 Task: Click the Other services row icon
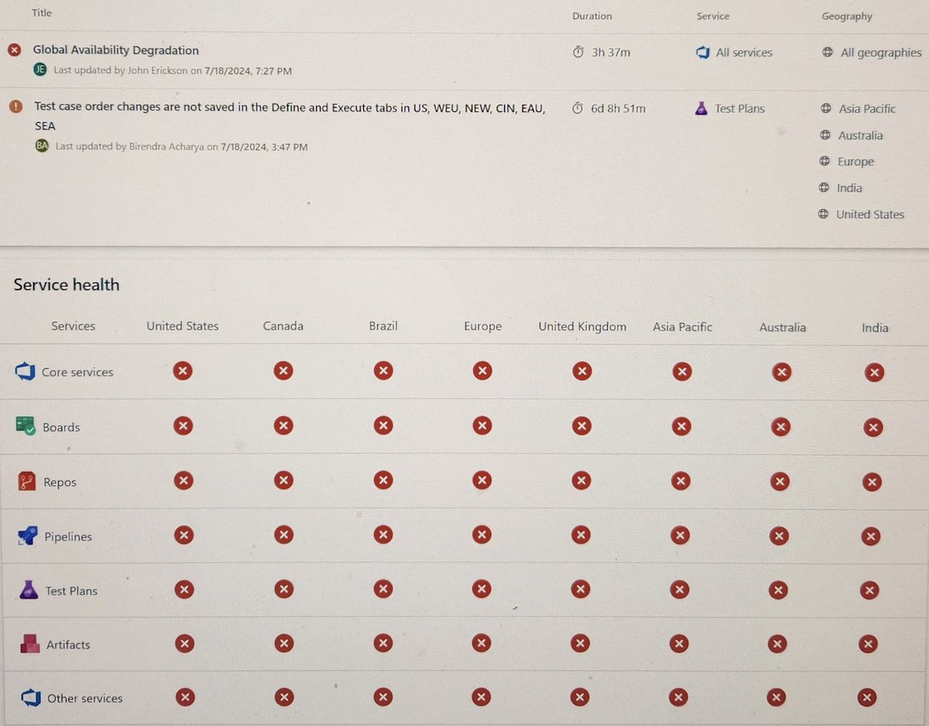[30, 697]
